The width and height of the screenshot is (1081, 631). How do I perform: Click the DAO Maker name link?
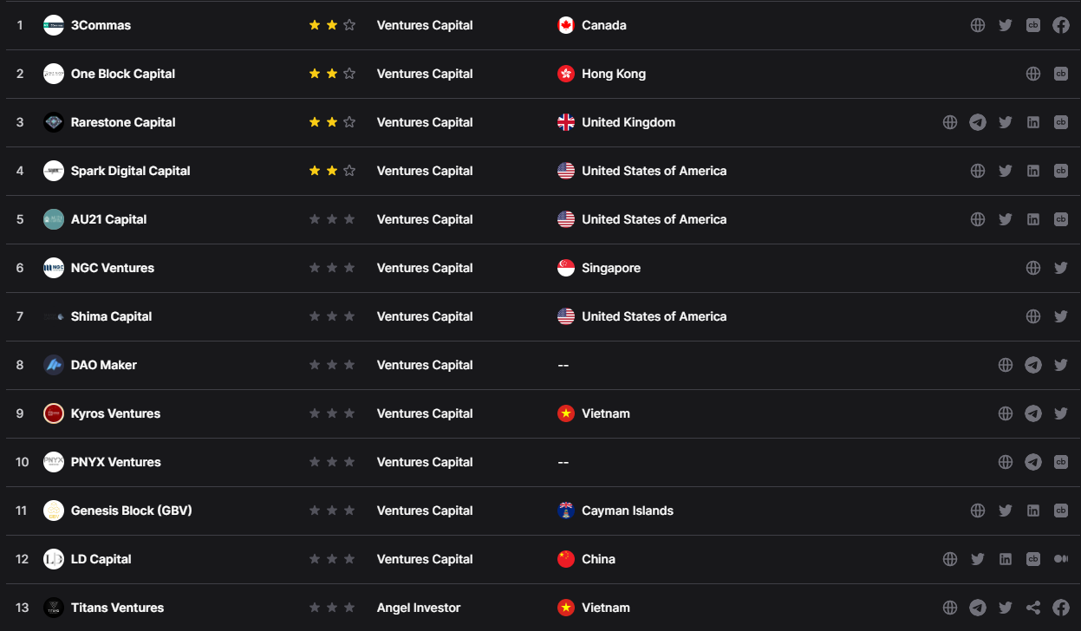(x=104, y=365)
